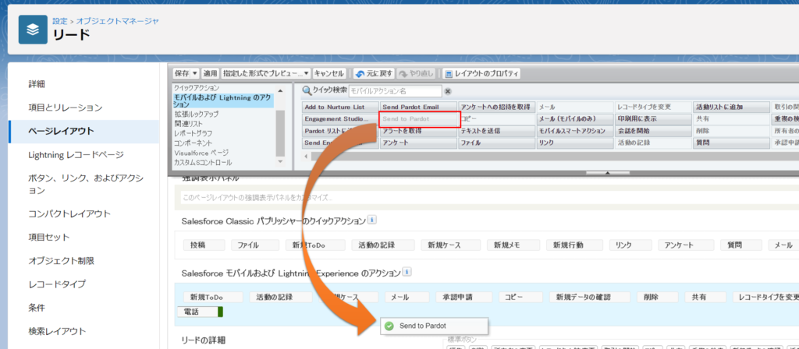Click the info icon beside Lightning Experience actions heading
The width and height of the screenshot is (799, 349).
click(x=407, y=272)
